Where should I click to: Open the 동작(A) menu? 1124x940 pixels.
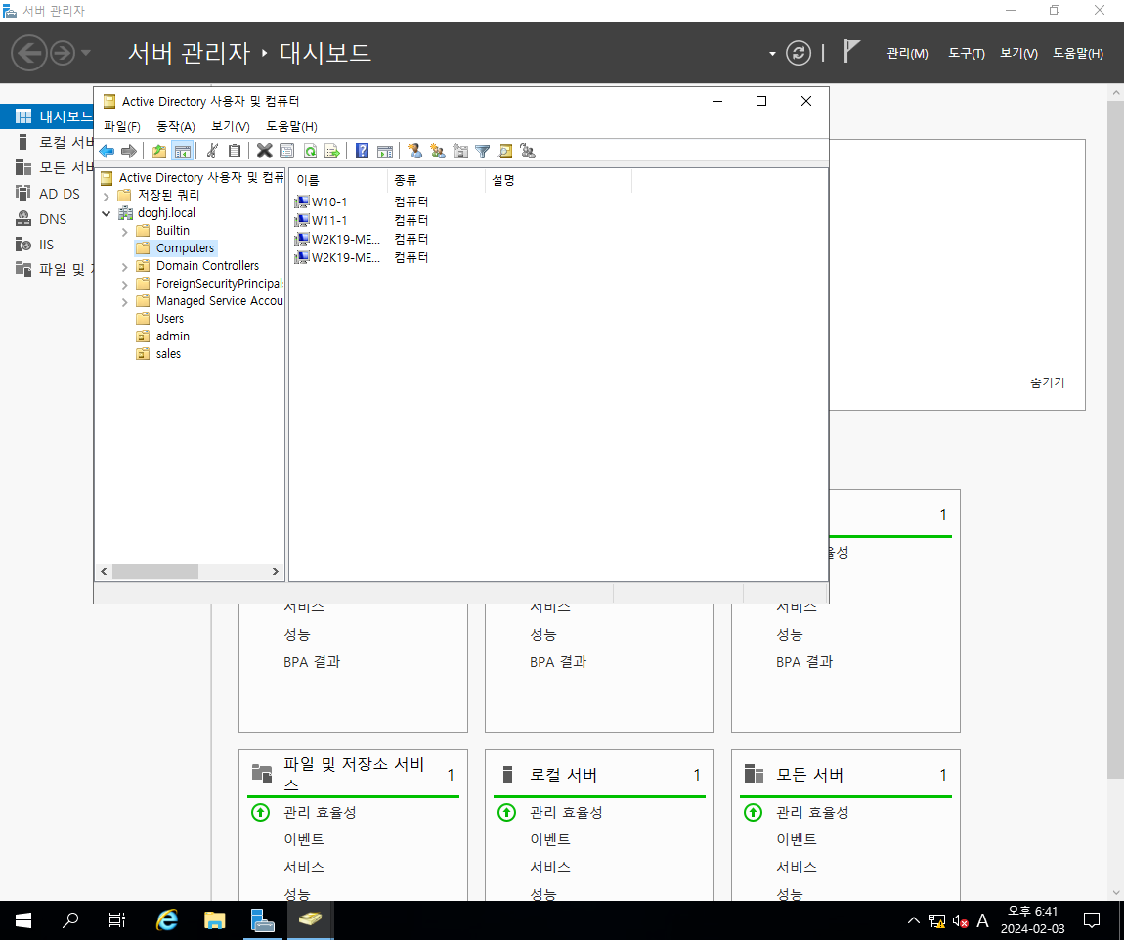click(x=176, y=126)
